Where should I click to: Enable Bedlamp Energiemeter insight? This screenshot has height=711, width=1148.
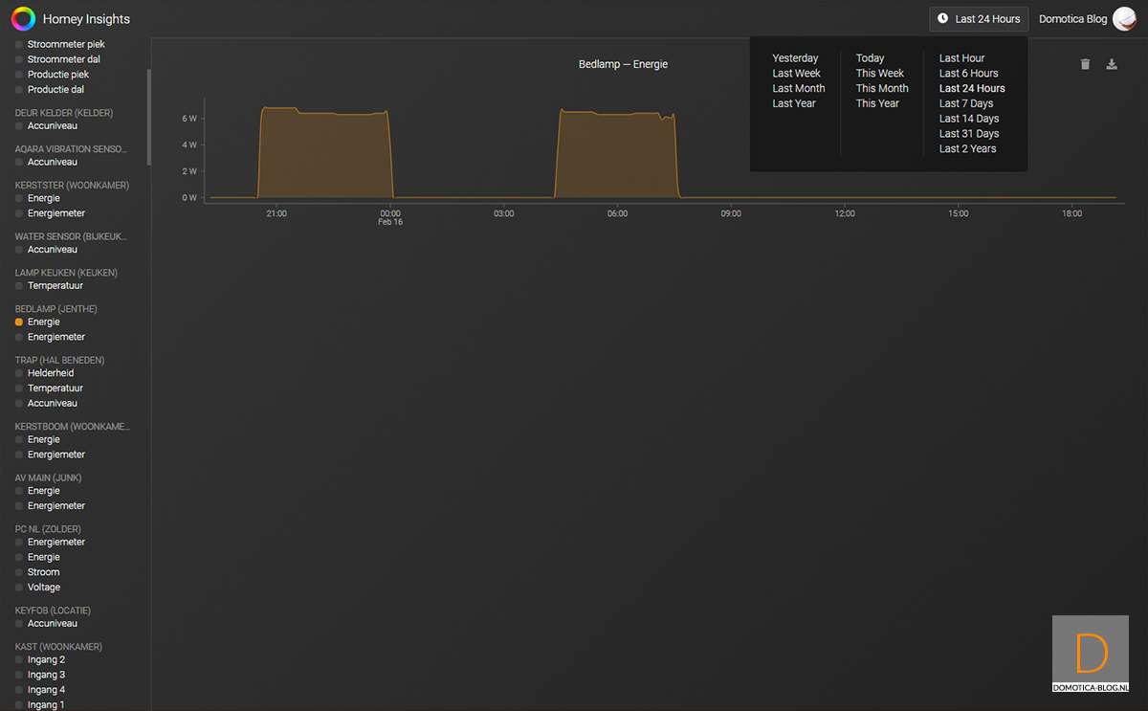(x=19, y=337)
